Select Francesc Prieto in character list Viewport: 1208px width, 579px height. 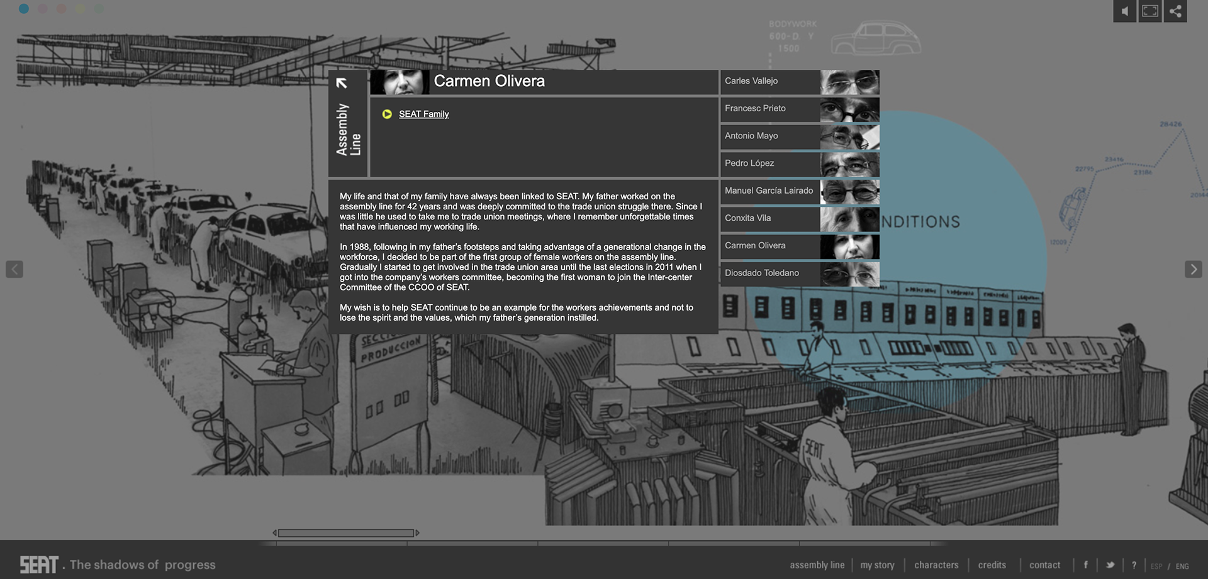click(800, 109)
